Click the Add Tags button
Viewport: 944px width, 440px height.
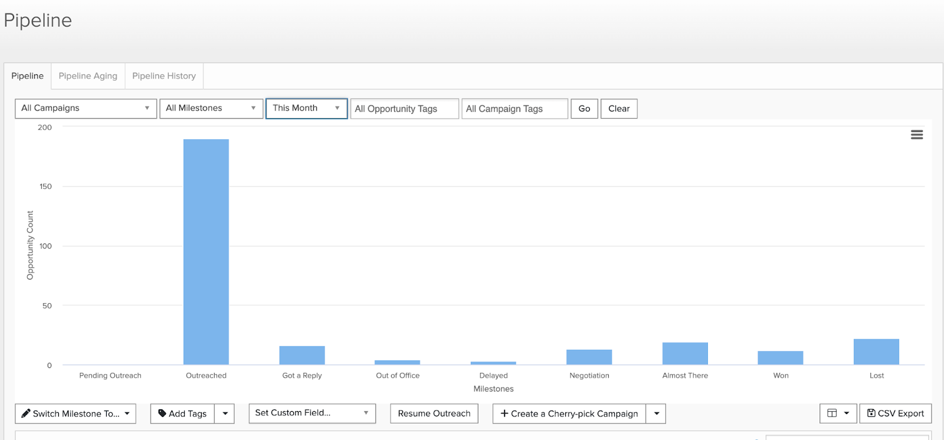tap(183, 414)
